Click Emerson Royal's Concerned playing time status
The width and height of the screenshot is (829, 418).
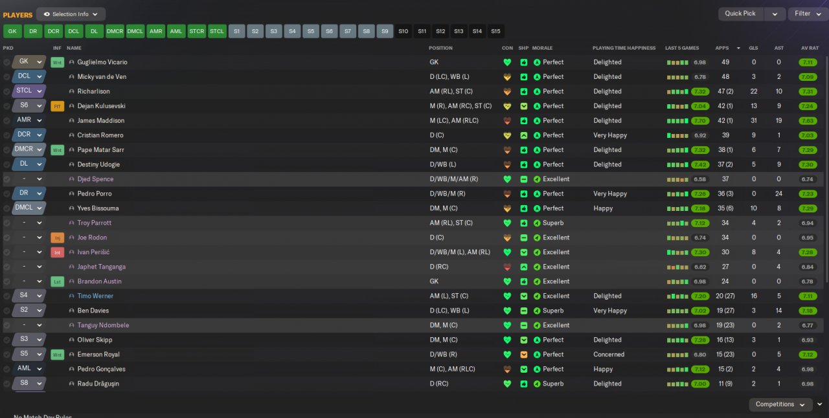[609, 355]
